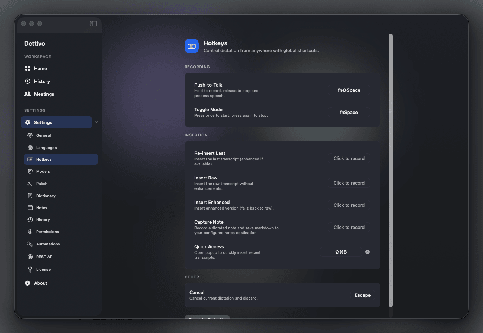Image resolution: width=483 pixels, height=333 pixels.
Task: Click to record Capture Note hotkey
Action: click(x=349, y=227)
